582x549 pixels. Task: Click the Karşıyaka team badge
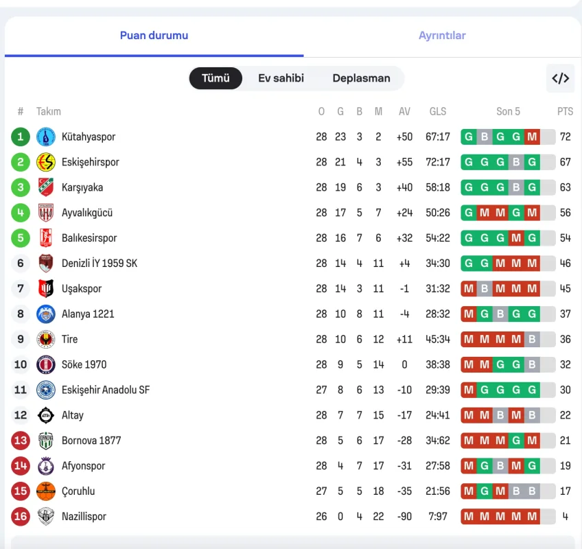coord(46,187)
